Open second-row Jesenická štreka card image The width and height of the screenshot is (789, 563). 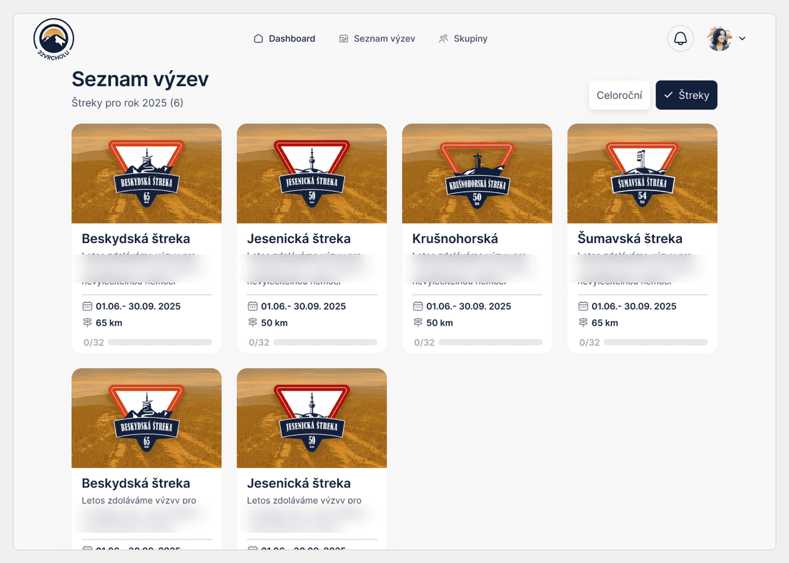312,418
